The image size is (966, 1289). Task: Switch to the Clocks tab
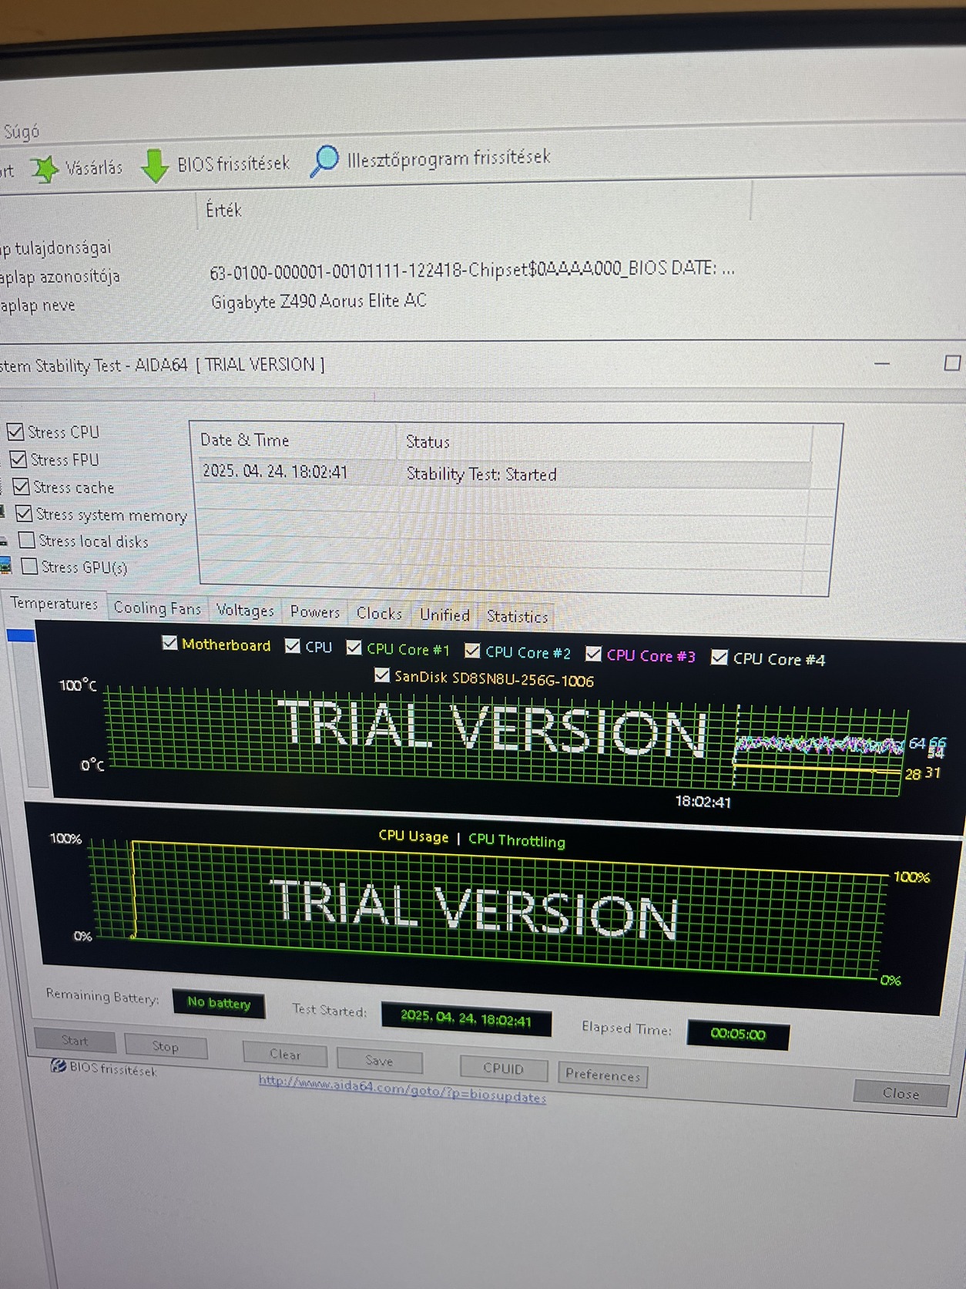click(x=379, y=614)
